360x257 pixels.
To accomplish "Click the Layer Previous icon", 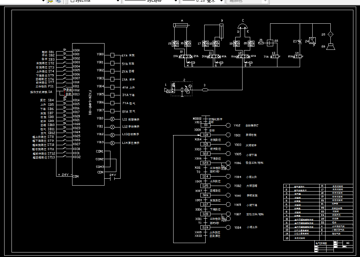I will point(58,1).
